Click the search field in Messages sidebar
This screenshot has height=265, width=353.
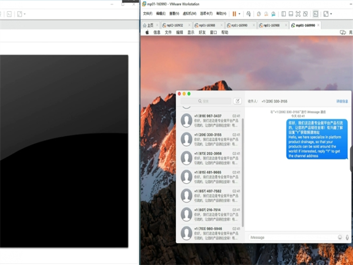206,101
